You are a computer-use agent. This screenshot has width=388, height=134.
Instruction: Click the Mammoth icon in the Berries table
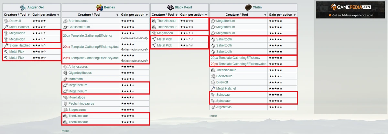point(65,79)
